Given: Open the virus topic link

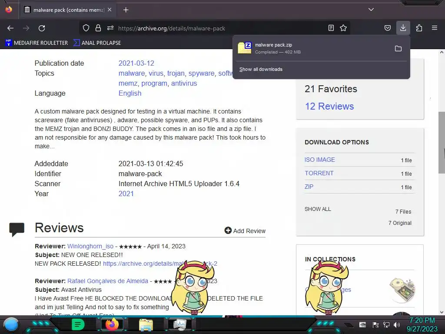Looking at the screenshot, I should pyautogui.click(x=156, y=73).
